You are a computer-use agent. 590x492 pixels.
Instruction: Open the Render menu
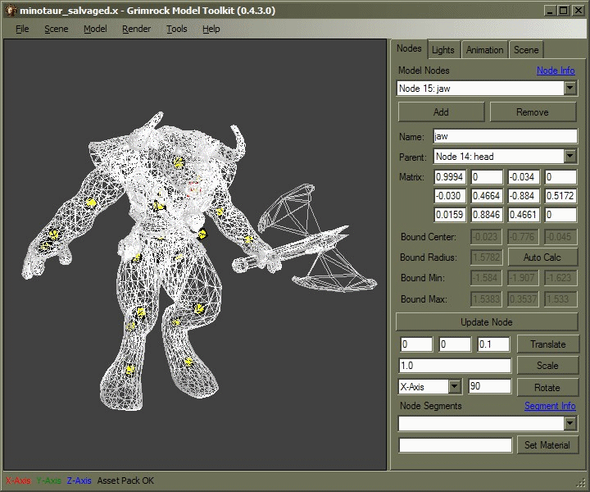click(136, 29)
